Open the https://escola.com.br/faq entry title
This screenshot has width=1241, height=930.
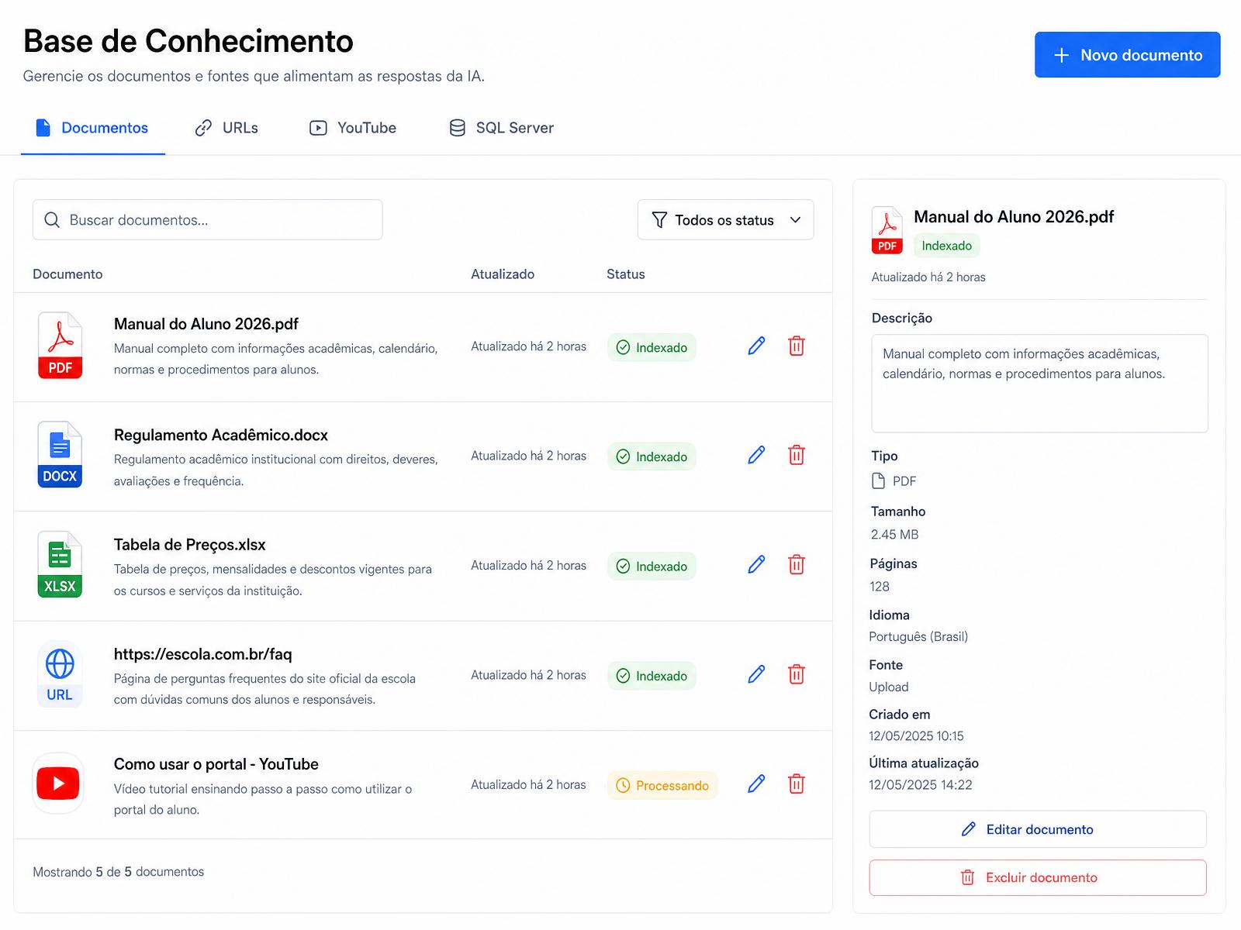(x=203, y=654)
